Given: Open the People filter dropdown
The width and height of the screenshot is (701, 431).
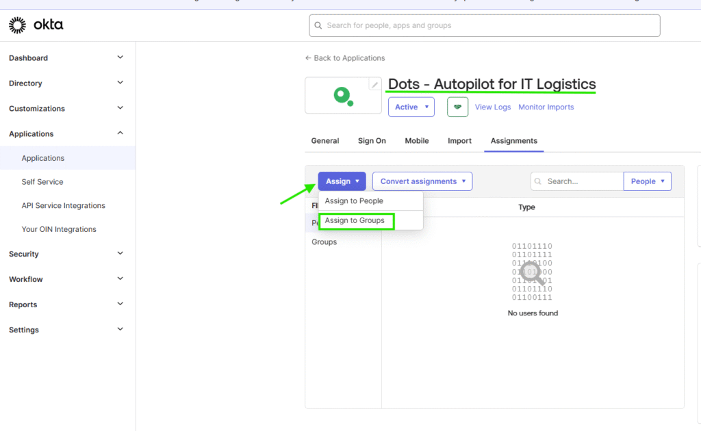Looking at the screenshot, I should [x=647, y=181].
